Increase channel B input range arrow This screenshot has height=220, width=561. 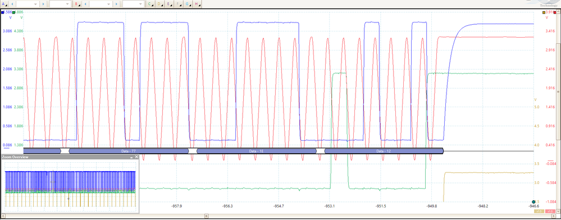[116, 4]
